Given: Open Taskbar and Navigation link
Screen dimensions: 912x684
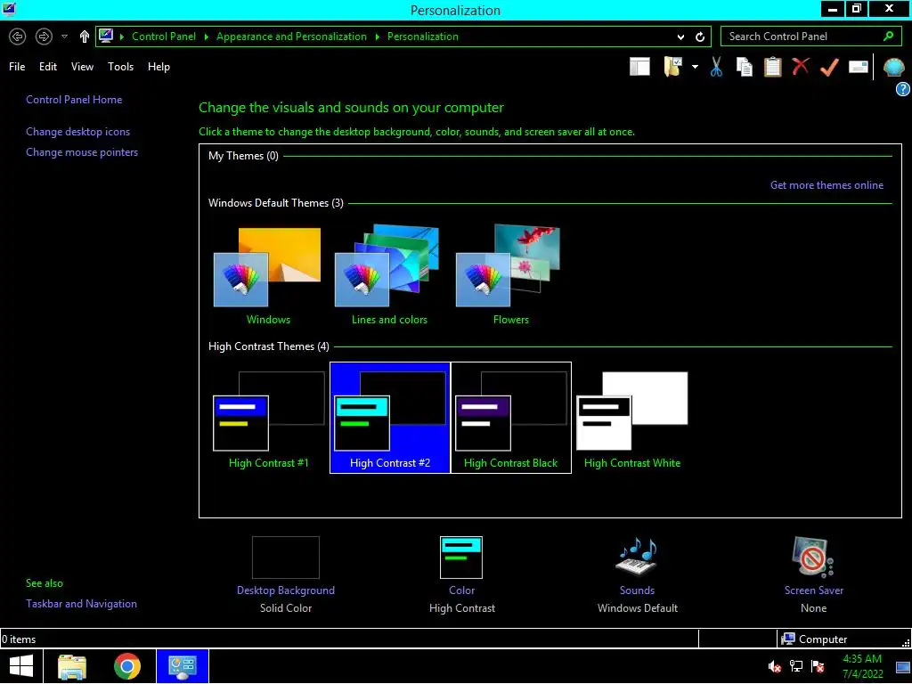Looking at the screenshot, I should pos(81,604).
